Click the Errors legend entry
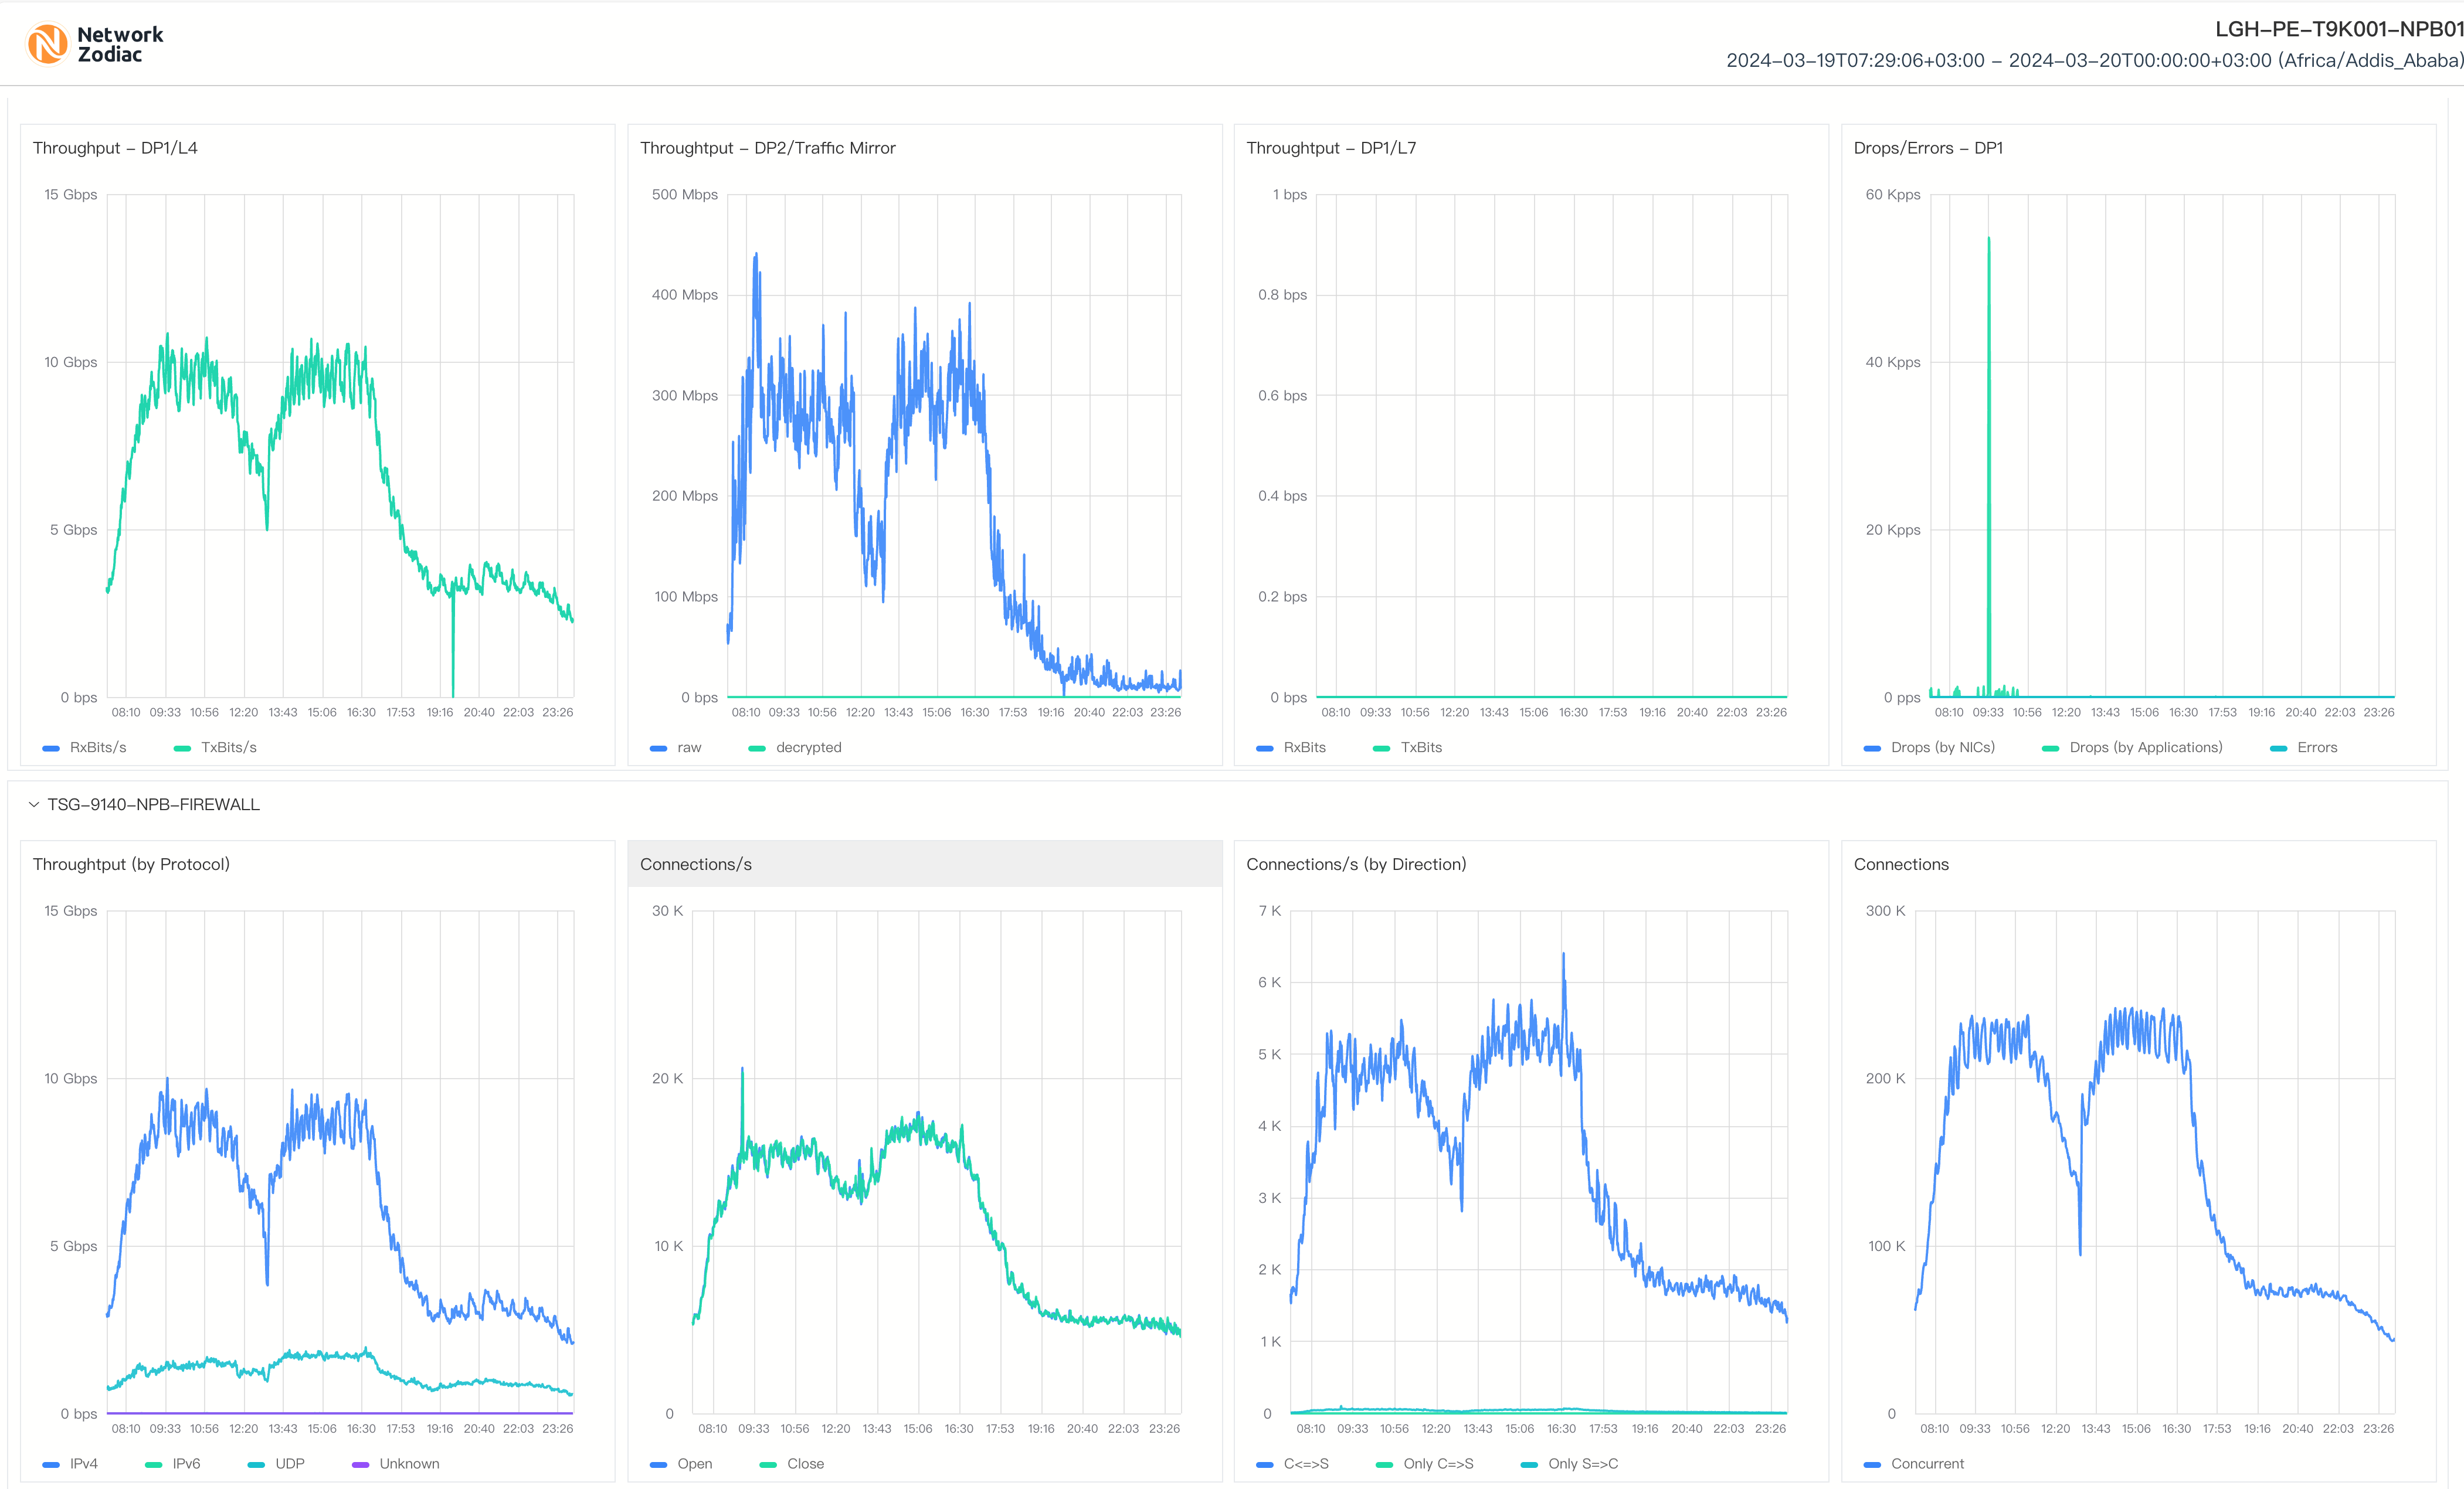The image size is (2464, 1489). pos(2316,747)
